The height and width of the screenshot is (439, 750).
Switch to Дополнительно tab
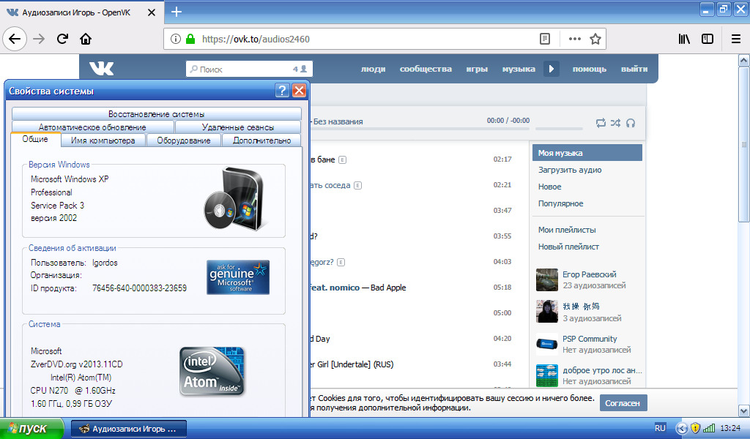pos(261,140)
